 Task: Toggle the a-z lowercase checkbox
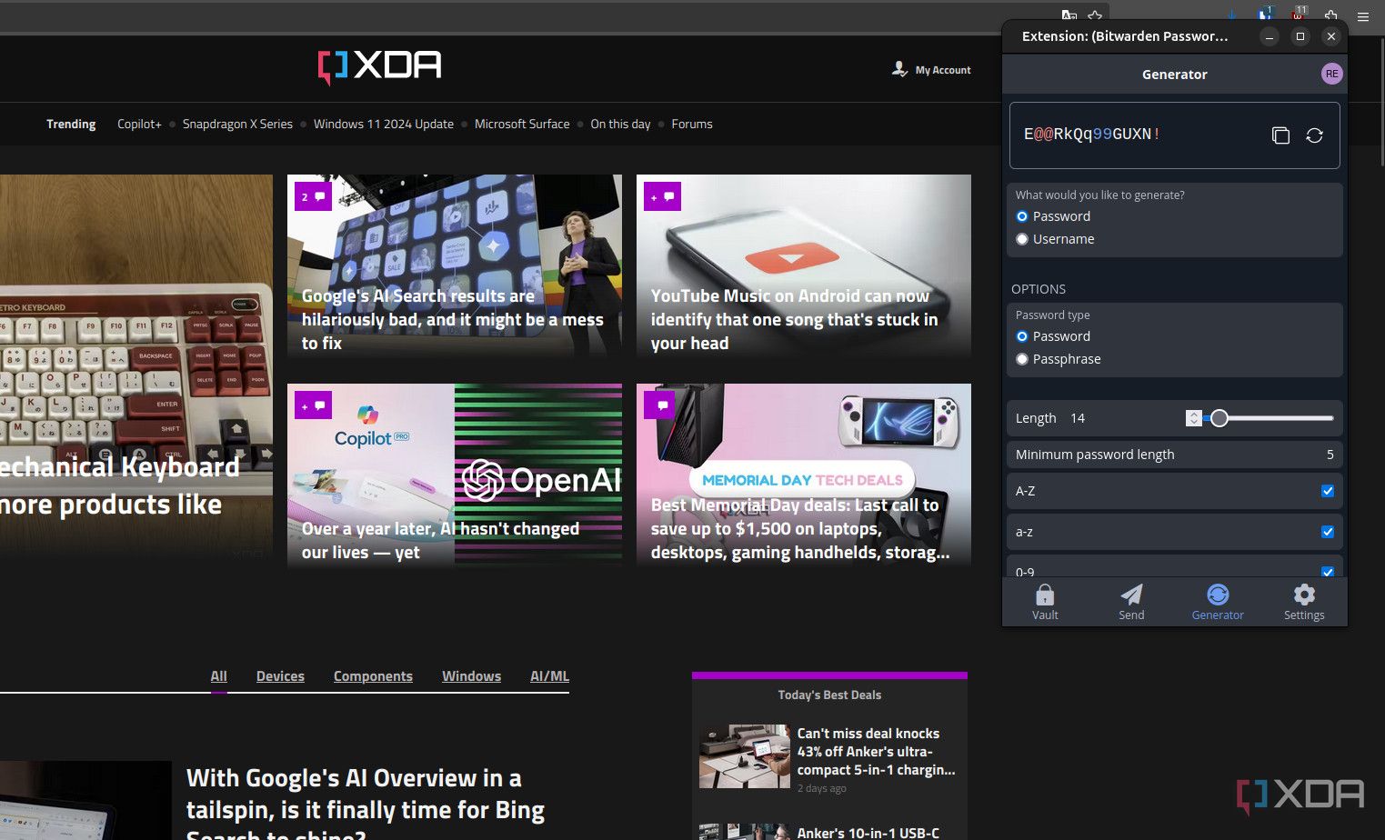1328,532
